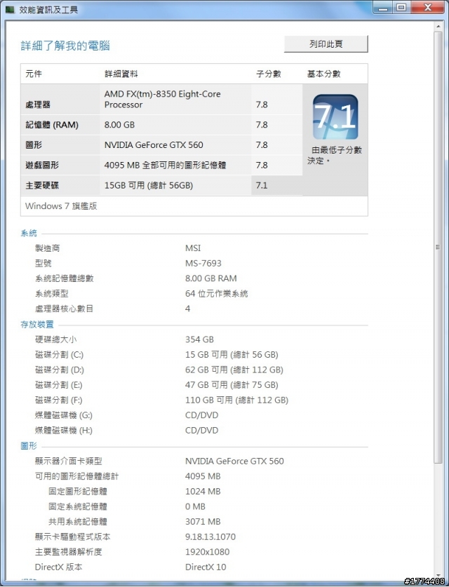
Task: Click the 8.00 GB memory detail cell
Action: point(119,125)
